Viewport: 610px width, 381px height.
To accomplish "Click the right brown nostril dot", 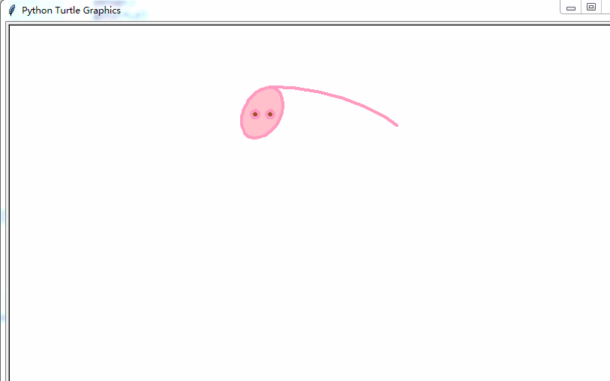I will (x=270, y=114).
